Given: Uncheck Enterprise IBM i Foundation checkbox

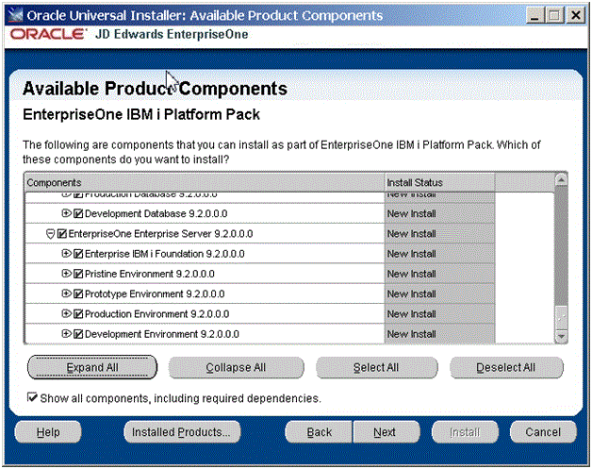Looking at the screenshot, I should coord(78,254).
